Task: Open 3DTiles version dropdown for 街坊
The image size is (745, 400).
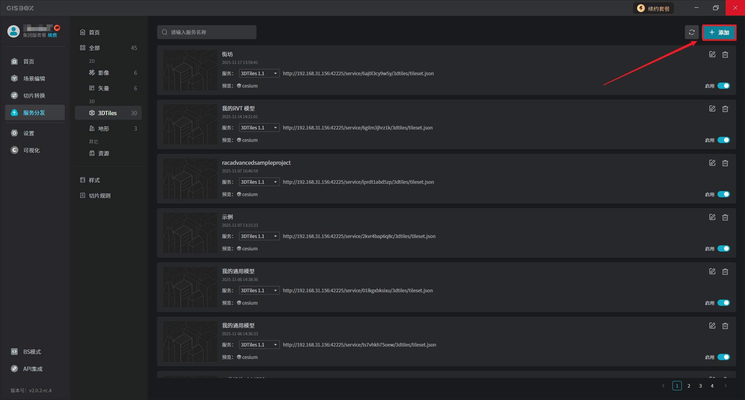Action: coord(259,74)
